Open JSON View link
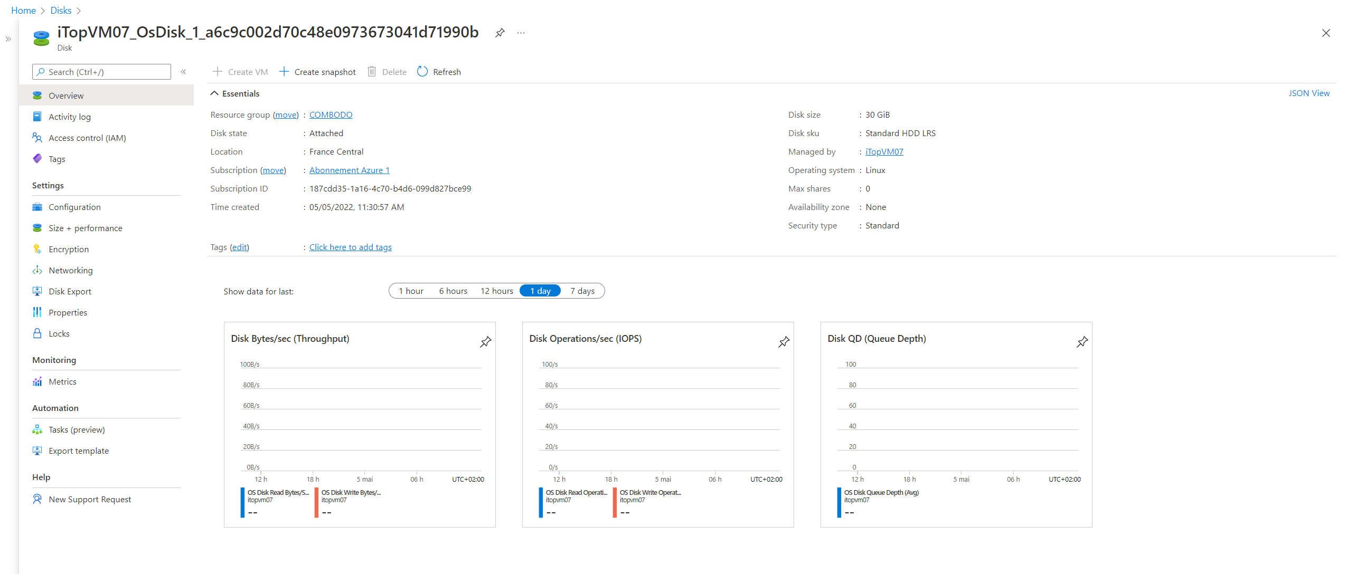Screen dimensions: 1347x574 pos(1308,93)
